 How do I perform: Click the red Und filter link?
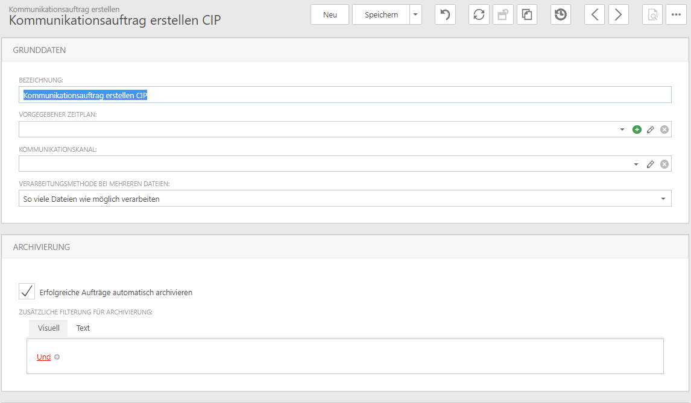point(43,357)
